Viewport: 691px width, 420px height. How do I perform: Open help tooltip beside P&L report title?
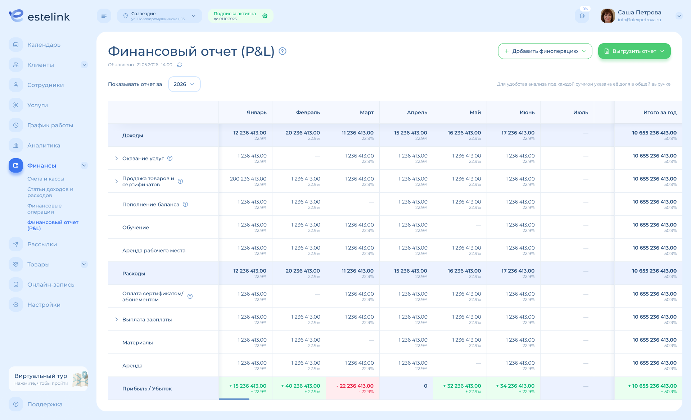[x=283, y=51]
